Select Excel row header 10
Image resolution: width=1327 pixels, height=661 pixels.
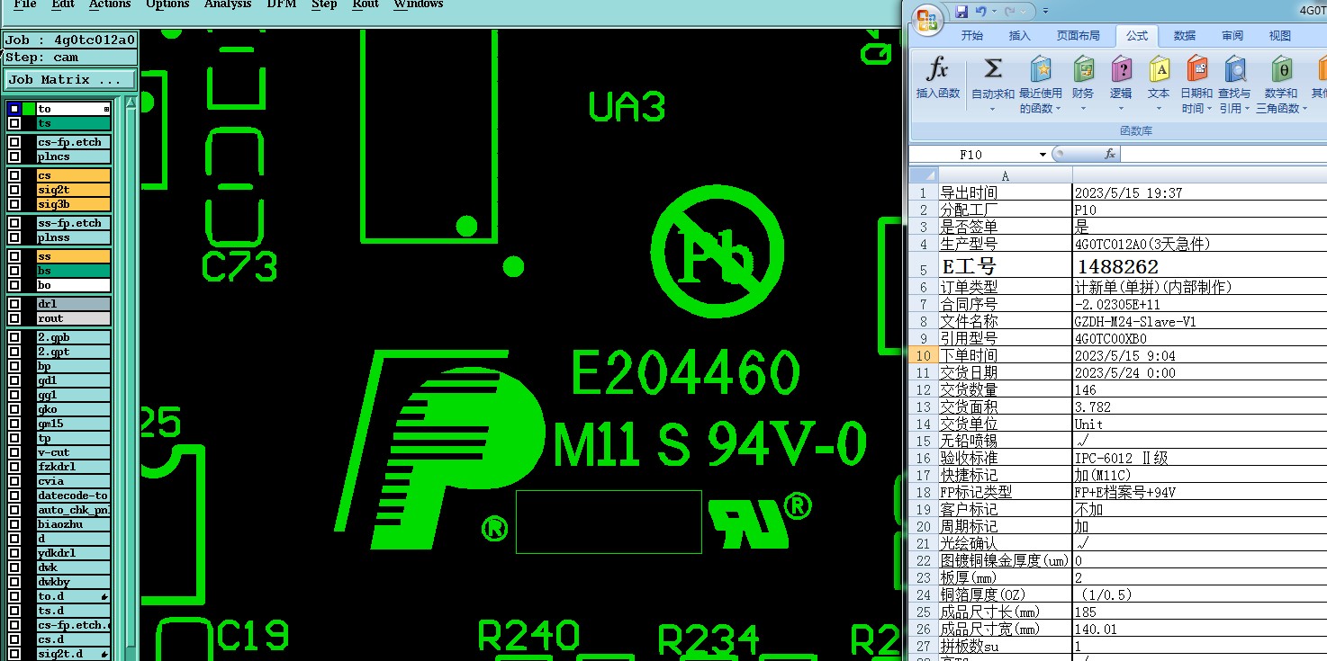click(923, 355)
